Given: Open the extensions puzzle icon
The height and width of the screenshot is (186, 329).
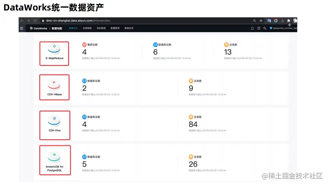Looking at the screenshot, I should click(x=289, y=21).
